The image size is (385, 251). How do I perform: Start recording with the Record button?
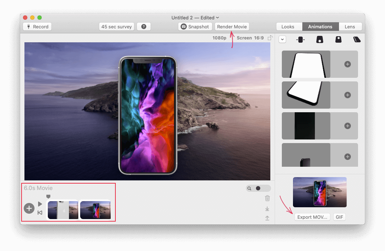tap(37, 27)
